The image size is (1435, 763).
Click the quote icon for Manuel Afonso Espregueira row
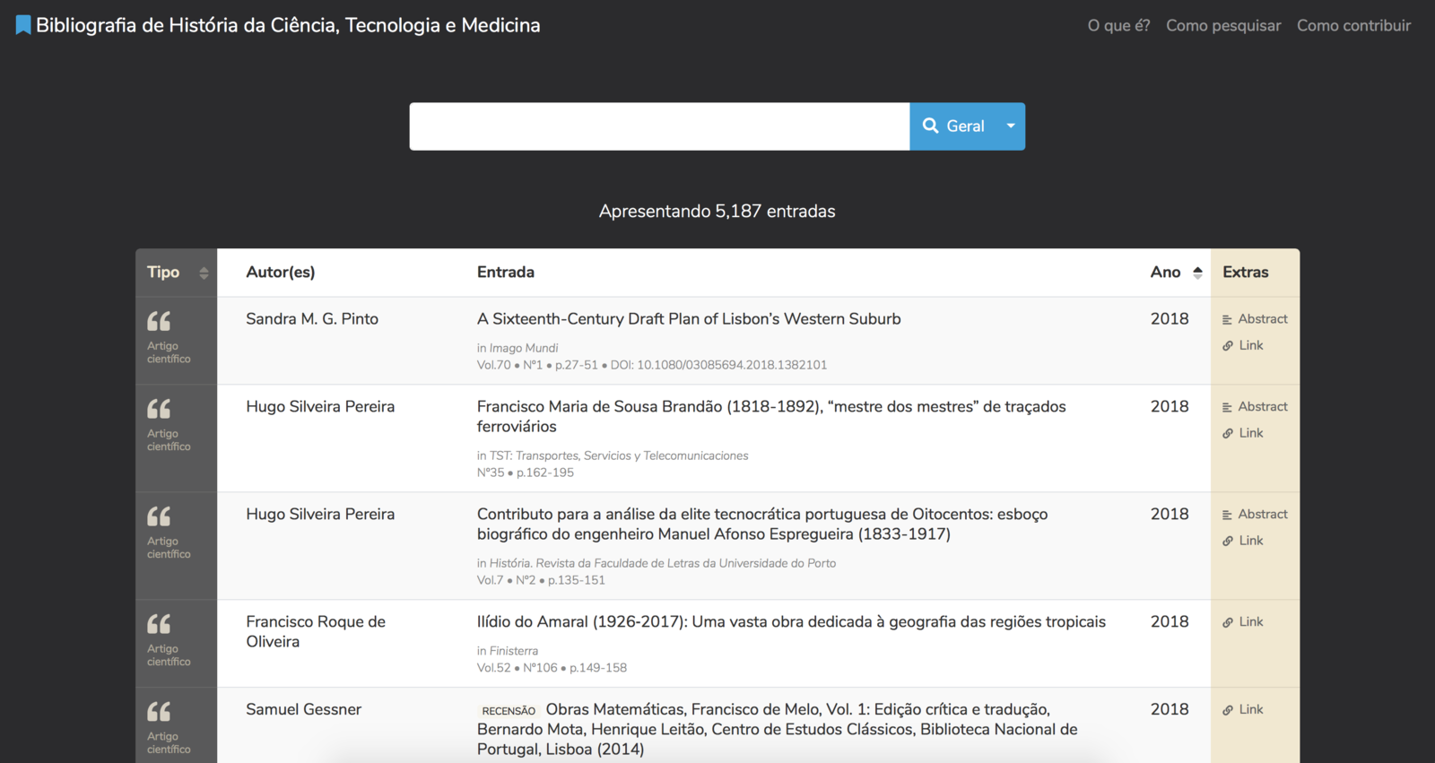pos(159,516)
